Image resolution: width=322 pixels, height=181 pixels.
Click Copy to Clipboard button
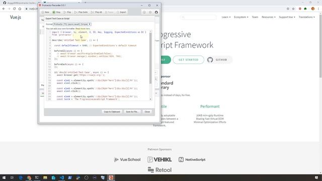[112, 112]
